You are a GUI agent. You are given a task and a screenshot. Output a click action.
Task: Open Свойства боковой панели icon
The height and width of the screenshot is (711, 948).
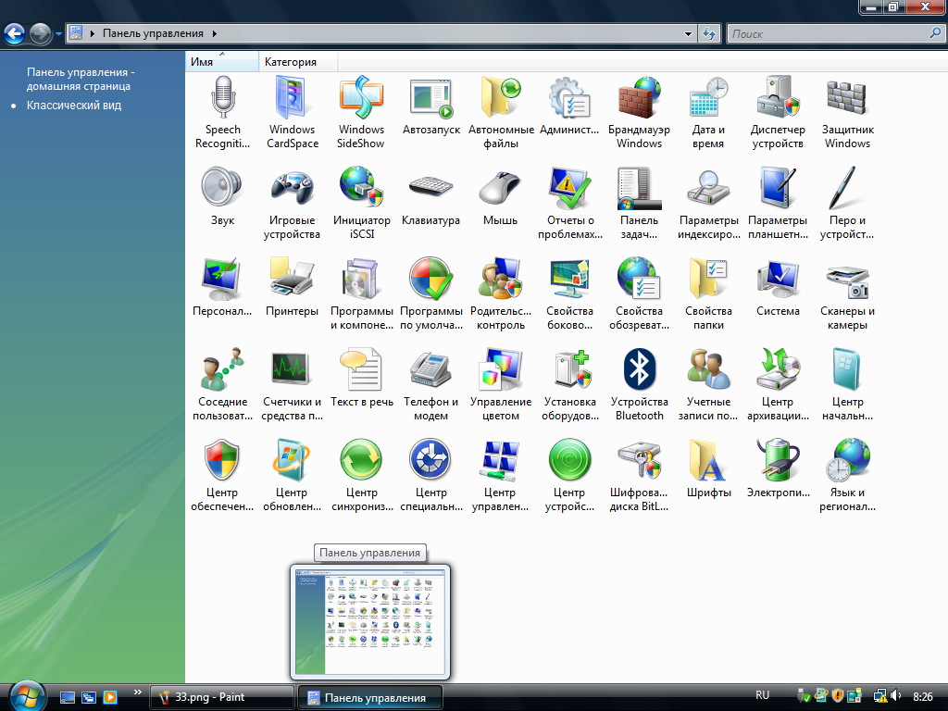click(x=569, y=279)
